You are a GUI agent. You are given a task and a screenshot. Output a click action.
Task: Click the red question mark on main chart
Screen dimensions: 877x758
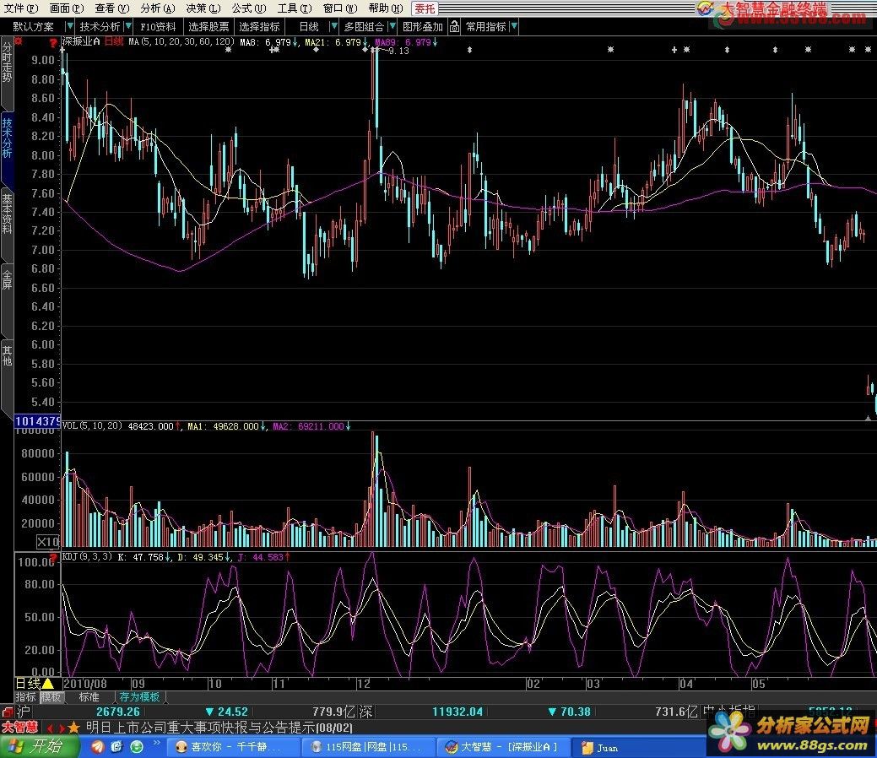[53, 42]
